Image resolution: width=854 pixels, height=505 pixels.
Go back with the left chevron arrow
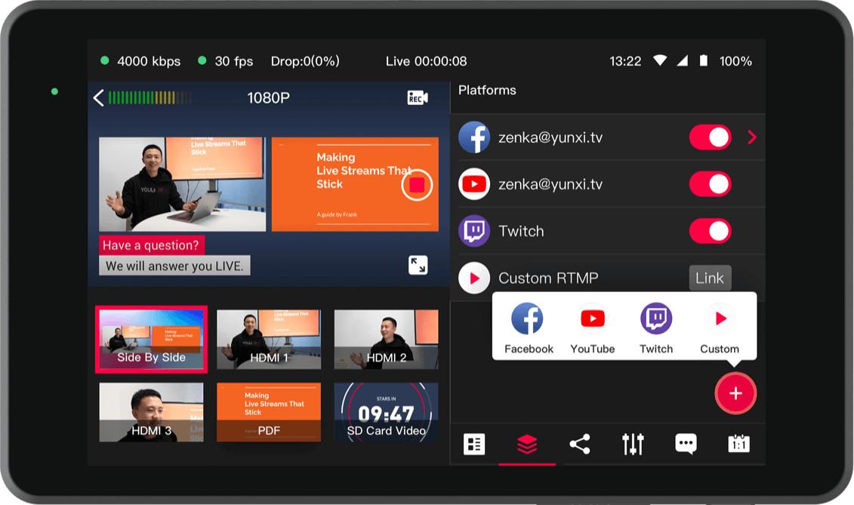click(x=99, y=98)
